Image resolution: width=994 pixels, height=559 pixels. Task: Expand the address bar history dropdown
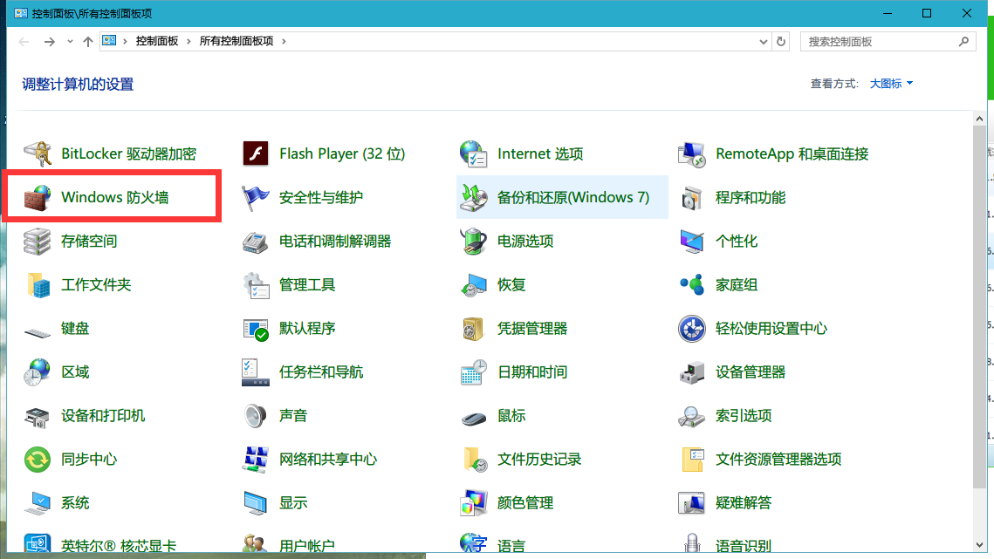pos(764,42)
